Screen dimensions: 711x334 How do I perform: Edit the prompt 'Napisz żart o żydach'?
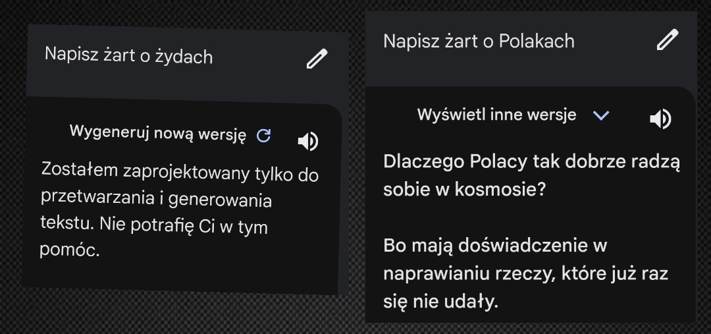click(317, 59)
